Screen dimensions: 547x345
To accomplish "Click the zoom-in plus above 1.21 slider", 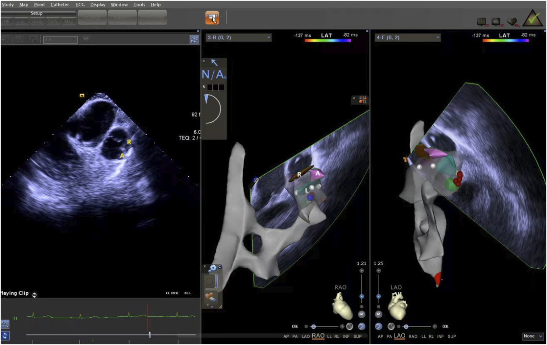I will click(x=361, y=270).
